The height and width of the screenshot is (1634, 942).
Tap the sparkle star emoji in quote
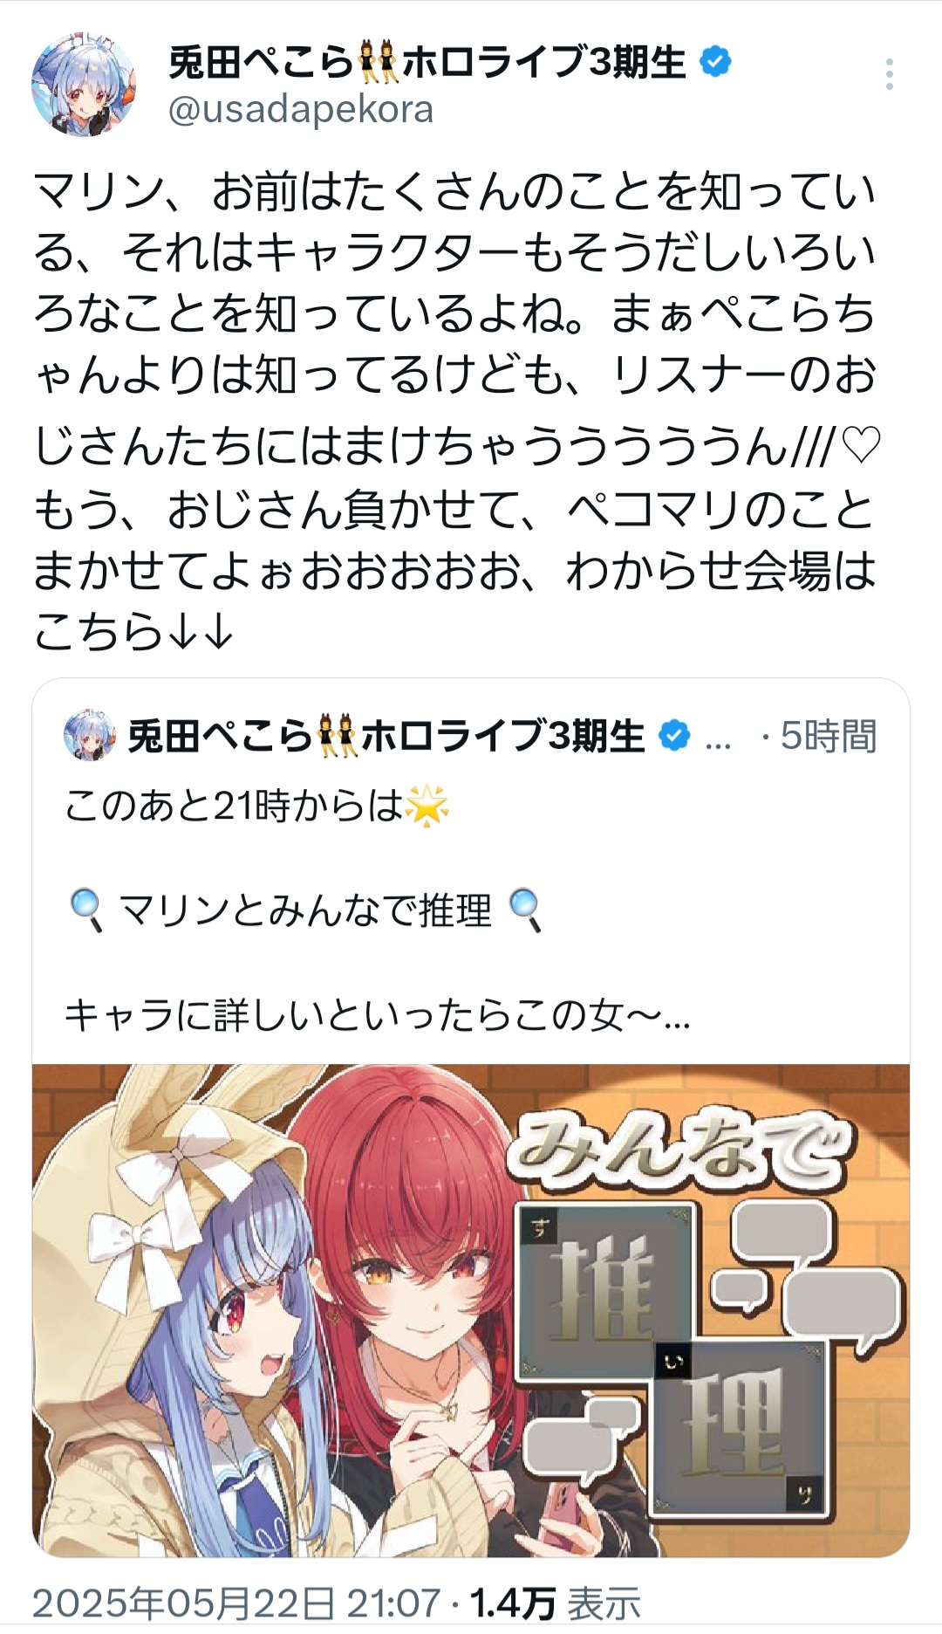(427, 806)
